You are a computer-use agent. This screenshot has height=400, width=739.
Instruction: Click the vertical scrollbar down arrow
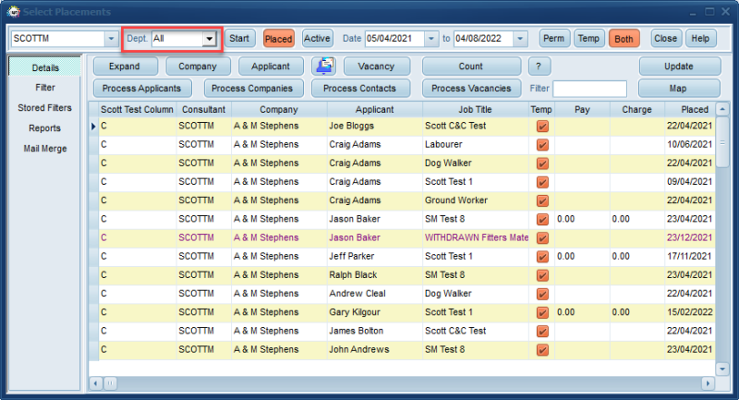click(722, 369)
